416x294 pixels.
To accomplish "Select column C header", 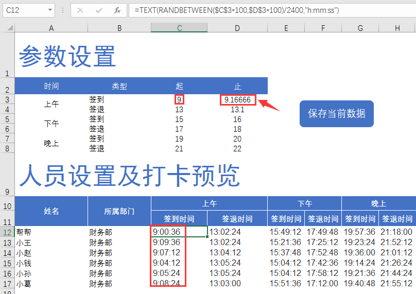I will click(x=179, y=28).
